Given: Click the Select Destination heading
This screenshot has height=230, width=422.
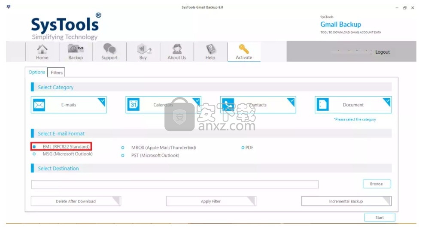Looking at the screenshot, I should pyautogui.click(x=58, y=168).
